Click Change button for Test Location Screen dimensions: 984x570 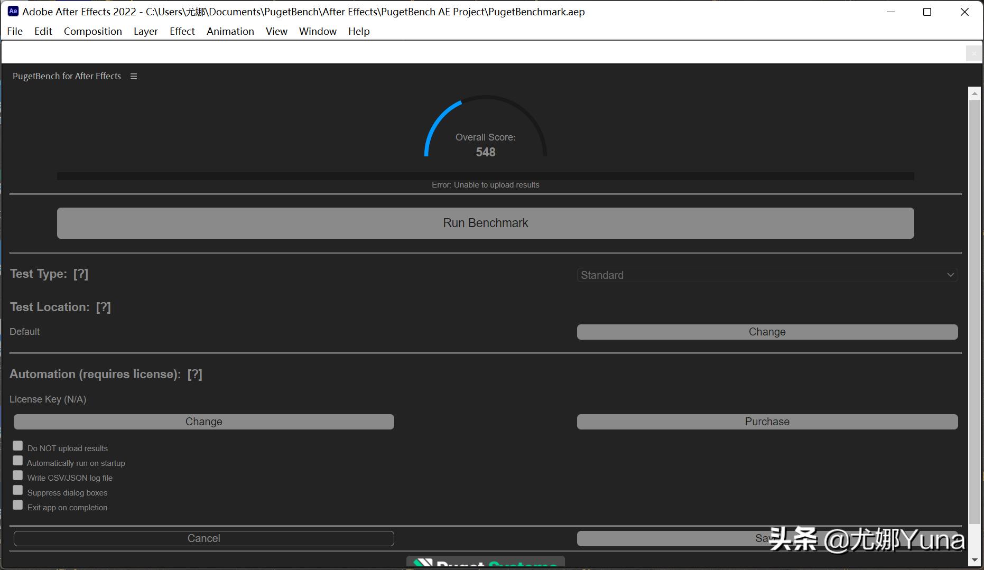767,332
